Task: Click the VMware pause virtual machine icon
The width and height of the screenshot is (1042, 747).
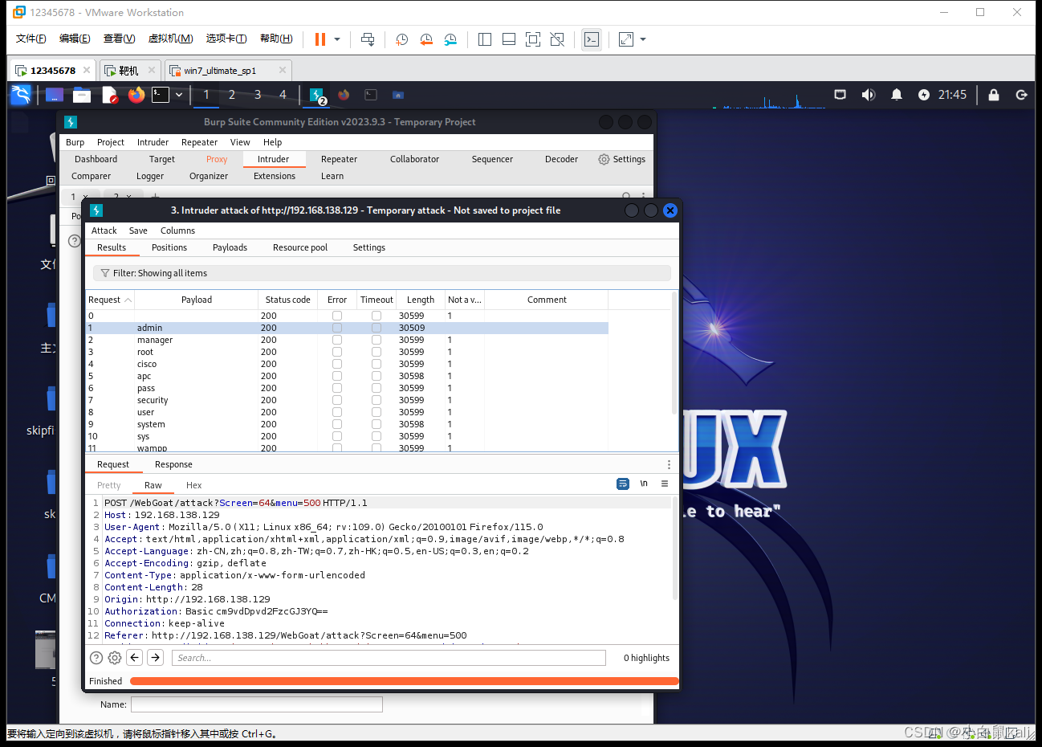Action: click(320, 39)
